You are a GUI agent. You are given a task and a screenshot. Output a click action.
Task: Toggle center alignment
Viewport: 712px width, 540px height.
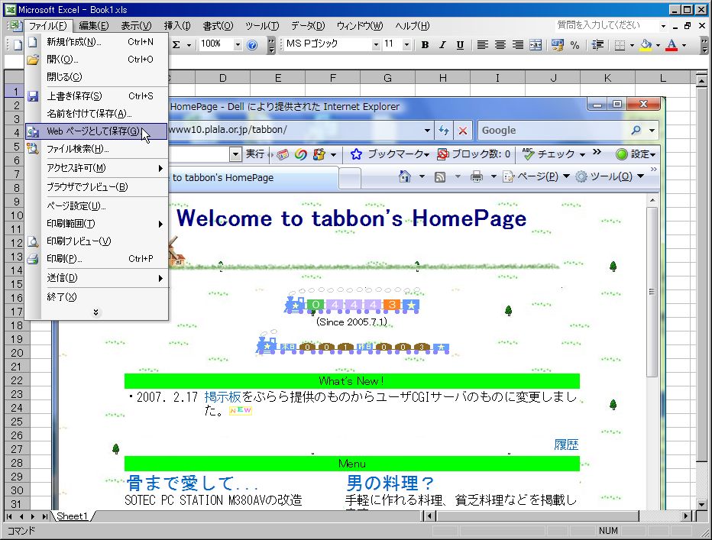click(500, 44)
